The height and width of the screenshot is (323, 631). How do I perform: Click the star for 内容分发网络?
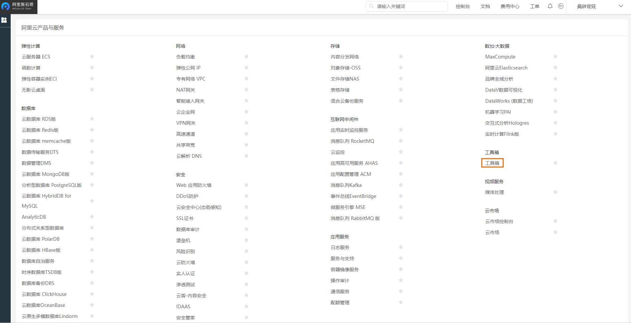click(x=401, y=57)
